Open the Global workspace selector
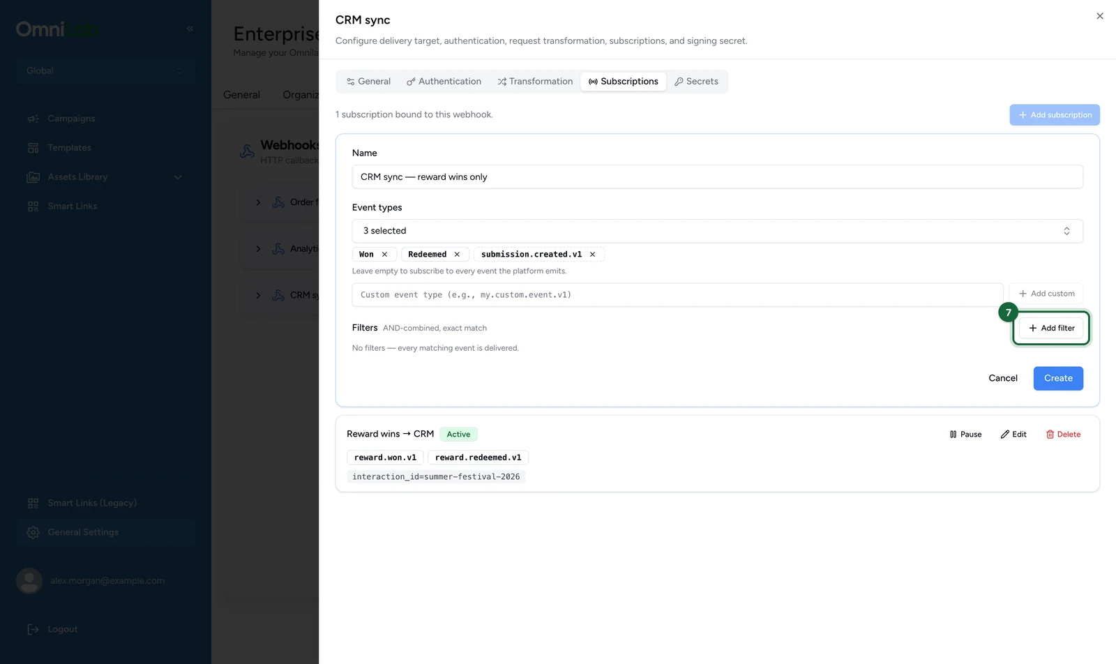This screenshot has height=664, width=1116. click(105, 70)
